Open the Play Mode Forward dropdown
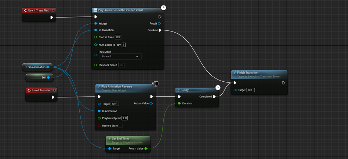The width and height of the screenshot is (348, 159). point(120,56)
